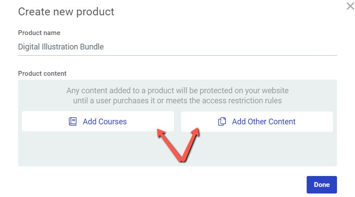Close the Create new product dialog

click(x=350, y=6)
